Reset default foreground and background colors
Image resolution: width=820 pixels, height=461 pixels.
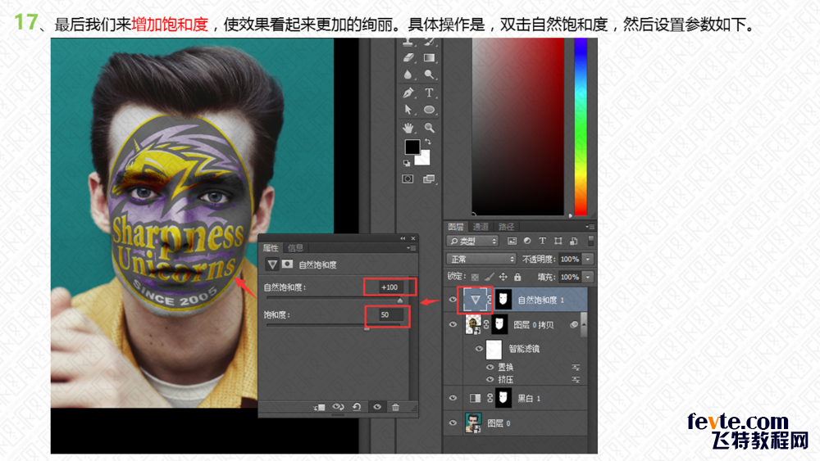coord(407,163)
